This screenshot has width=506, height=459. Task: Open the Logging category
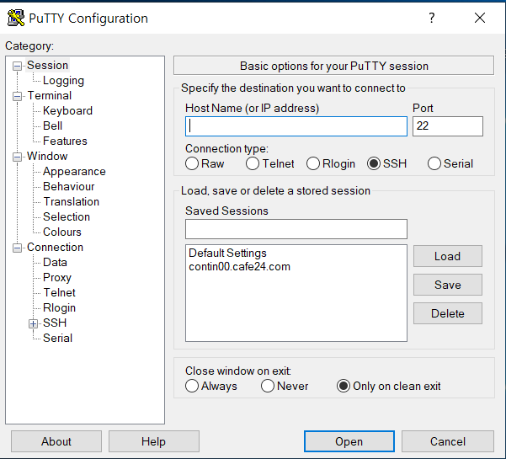pyautogui.click(x=63, y=80)
